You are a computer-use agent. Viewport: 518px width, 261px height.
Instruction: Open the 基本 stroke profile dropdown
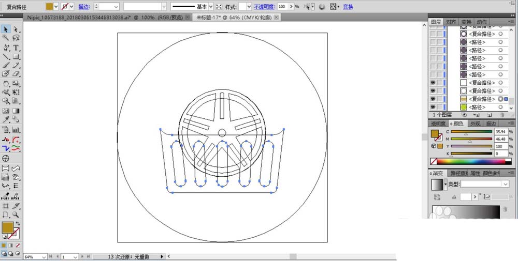point(211,7)
